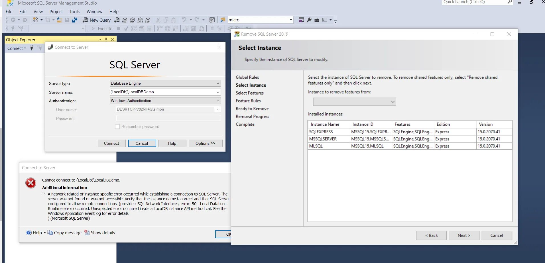Click the Copy message icon
The height and width of the screenshot is (263, 545).
click(x=50, y=233)
